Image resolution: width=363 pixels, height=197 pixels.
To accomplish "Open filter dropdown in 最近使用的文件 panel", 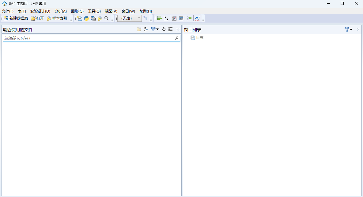I will tap(155, 29).
